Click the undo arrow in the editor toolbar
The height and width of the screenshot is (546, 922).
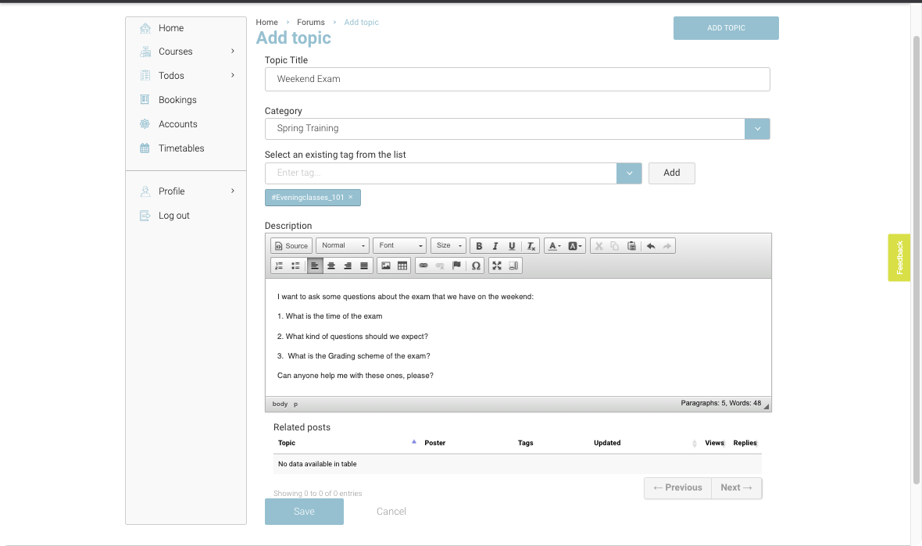651,246
